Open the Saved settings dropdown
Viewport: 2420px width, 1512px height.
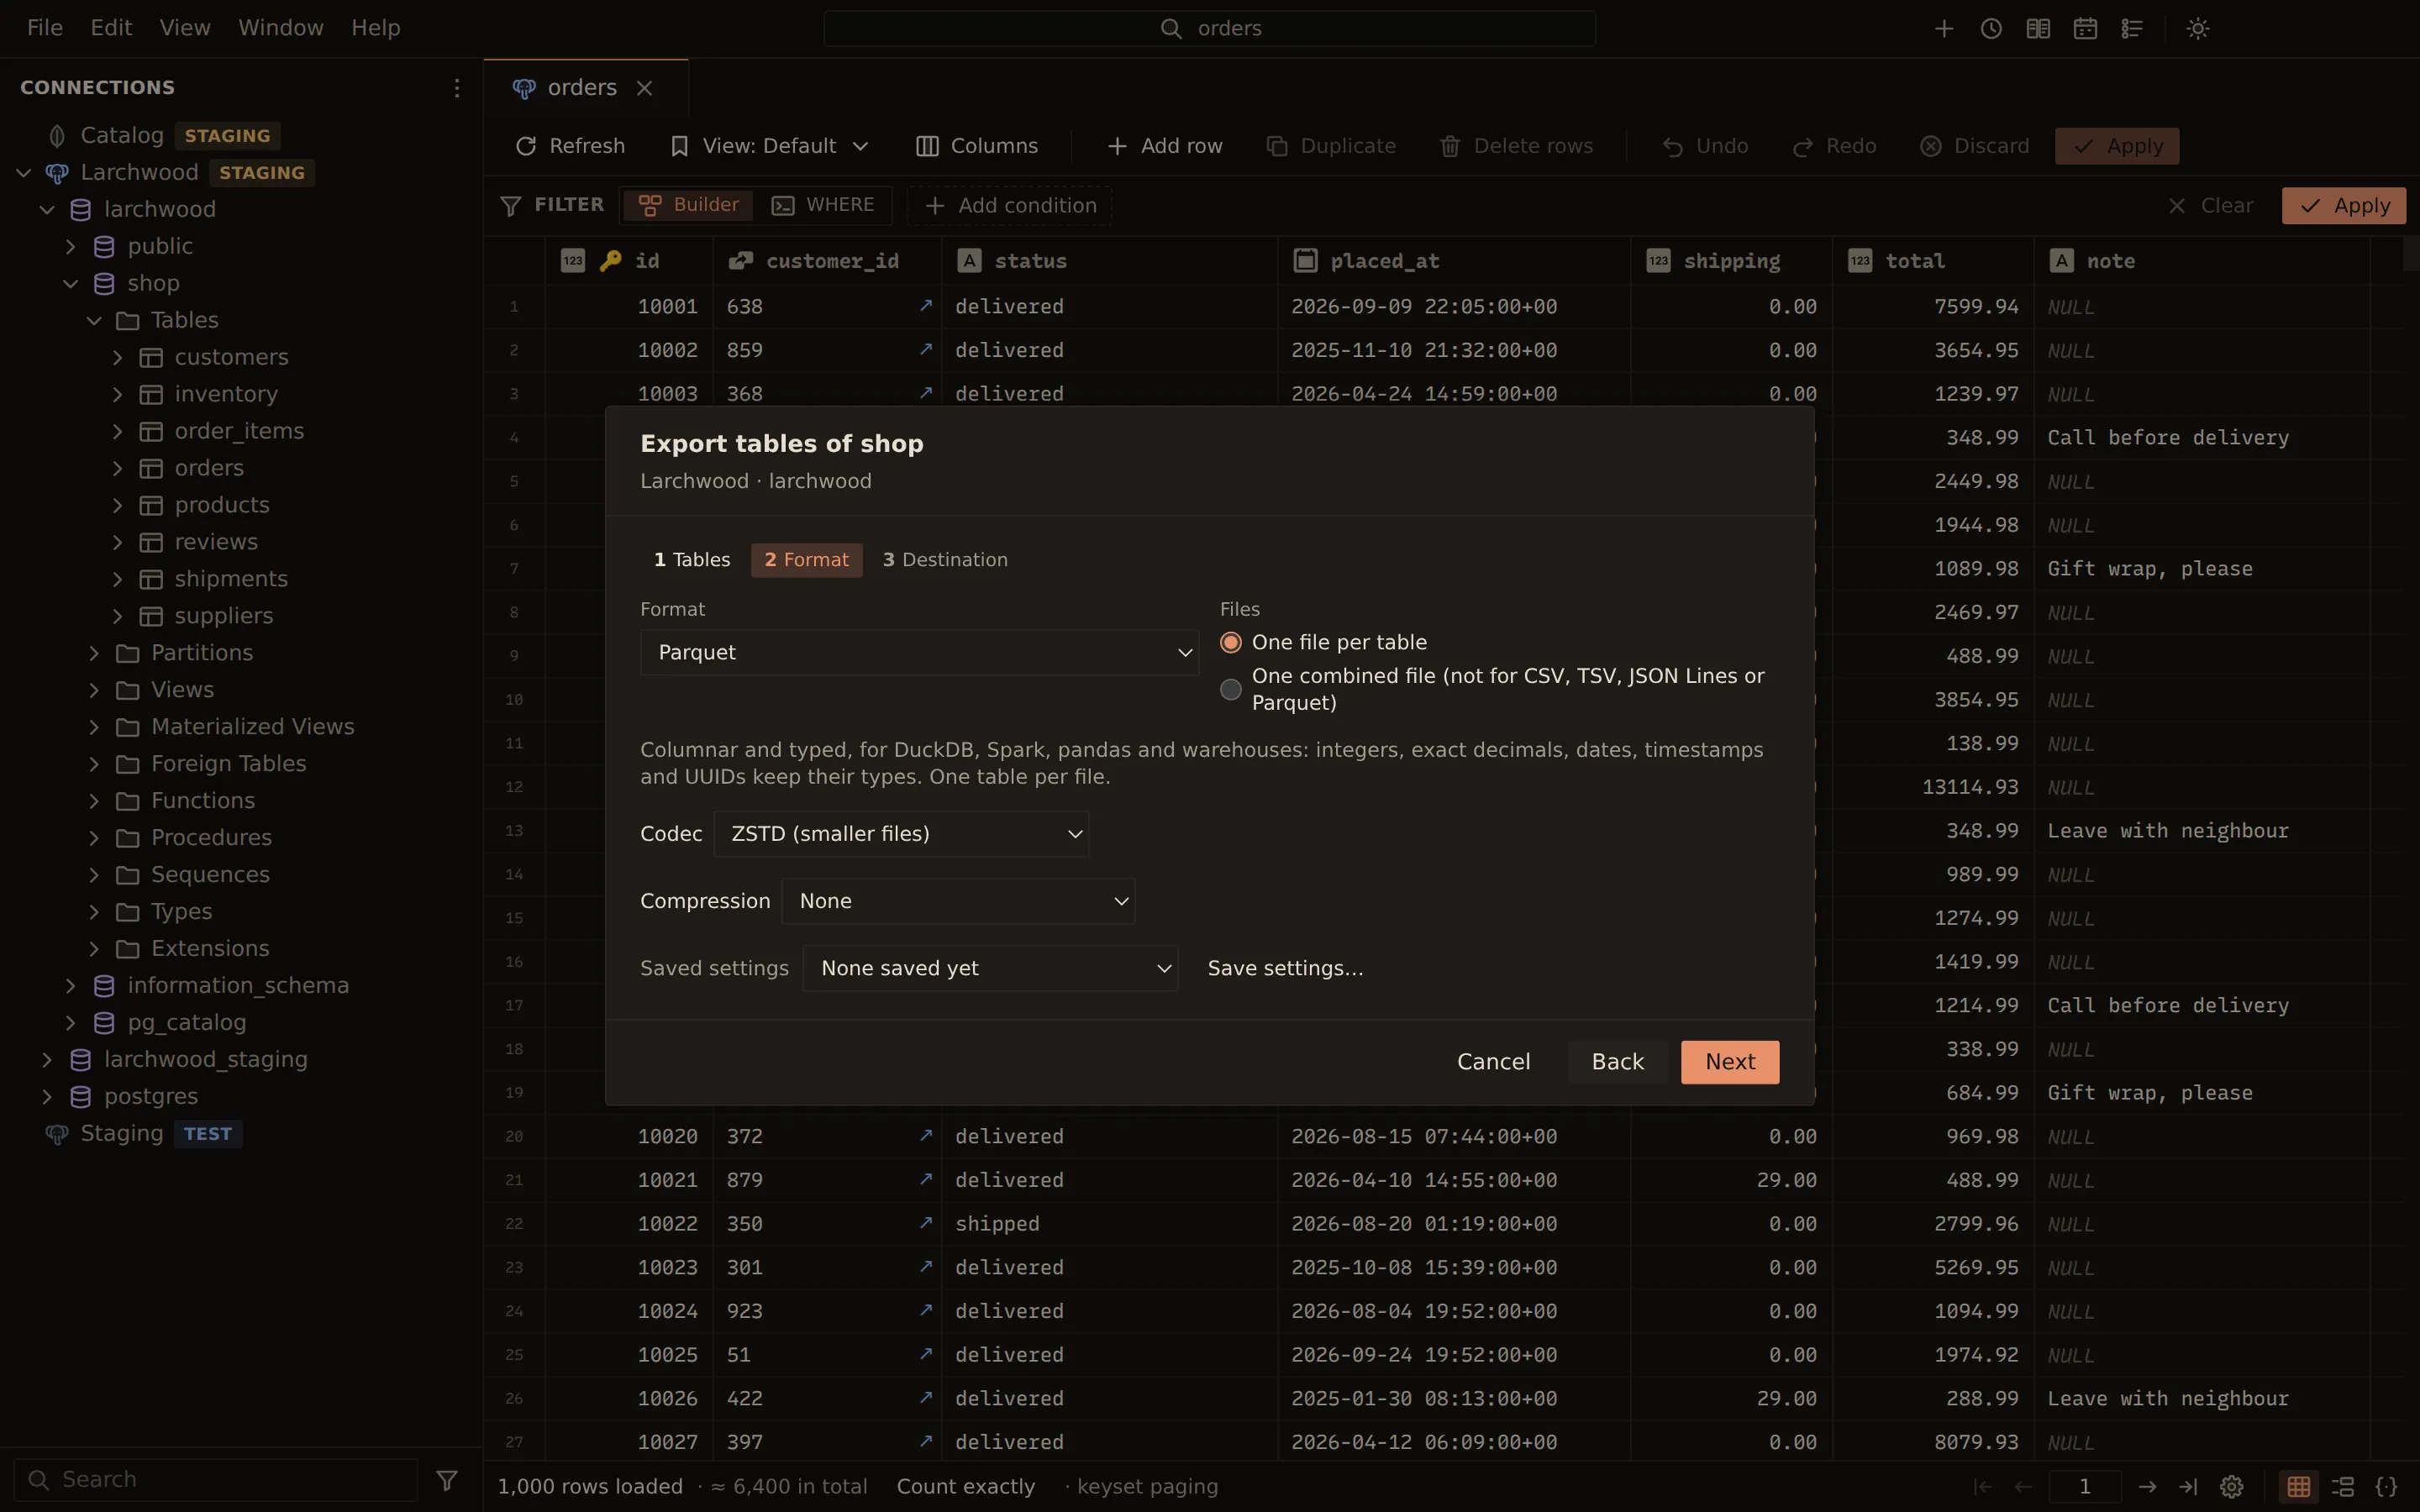pos(990,968)
